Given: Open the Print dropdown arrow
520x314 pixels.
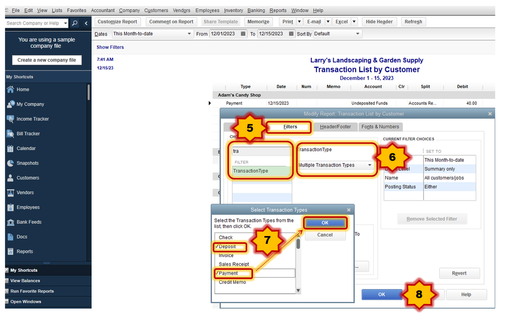Looking at the screenshot, I should [299, 22].
